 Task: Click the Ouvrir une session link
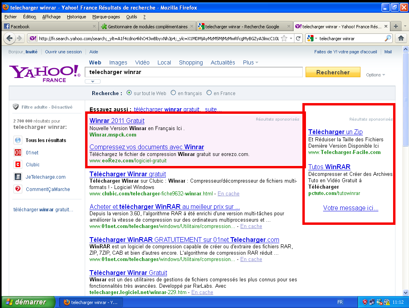(63, 52)
